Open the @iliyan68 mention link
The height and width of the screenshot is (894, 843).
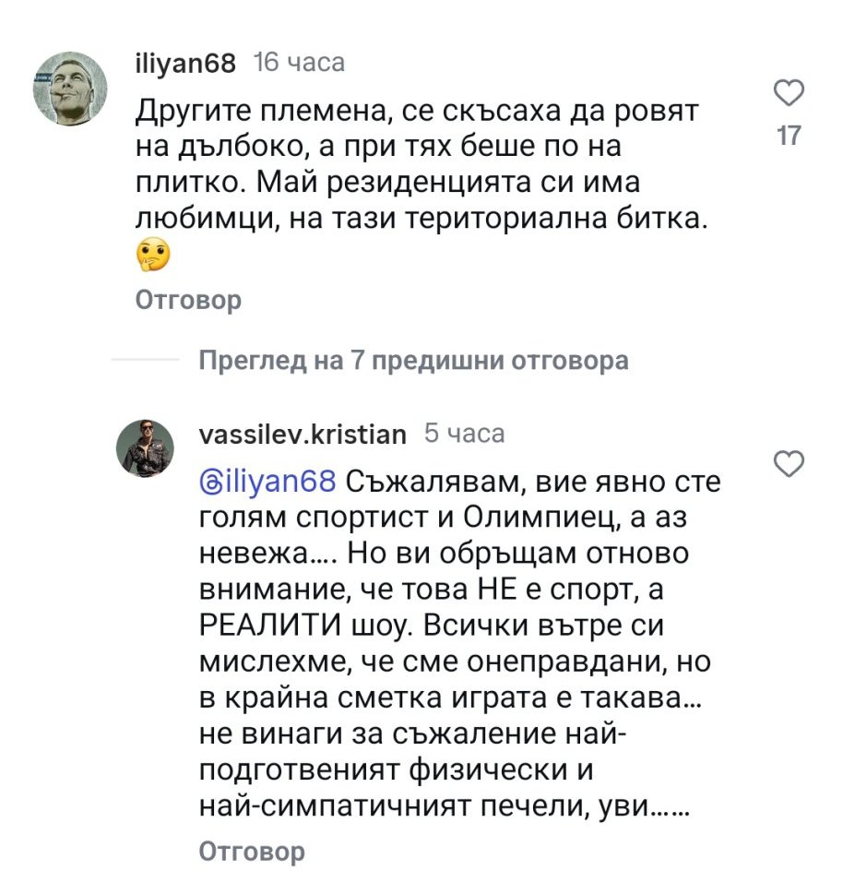tap(270, 481)
